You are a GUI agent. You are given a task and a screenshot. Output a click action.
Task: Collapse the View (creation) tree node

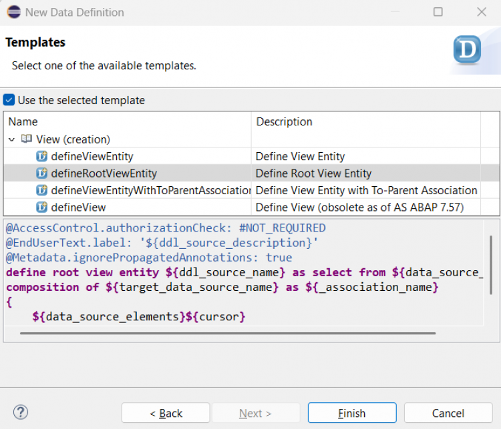pyautogui.click(x=12, y=139)
